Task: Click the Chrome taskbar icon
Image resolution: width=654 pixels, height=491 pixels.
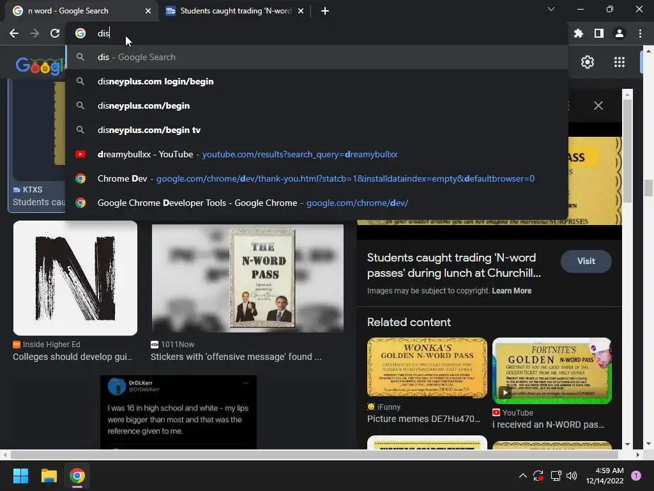Action: tap(77, 476)
